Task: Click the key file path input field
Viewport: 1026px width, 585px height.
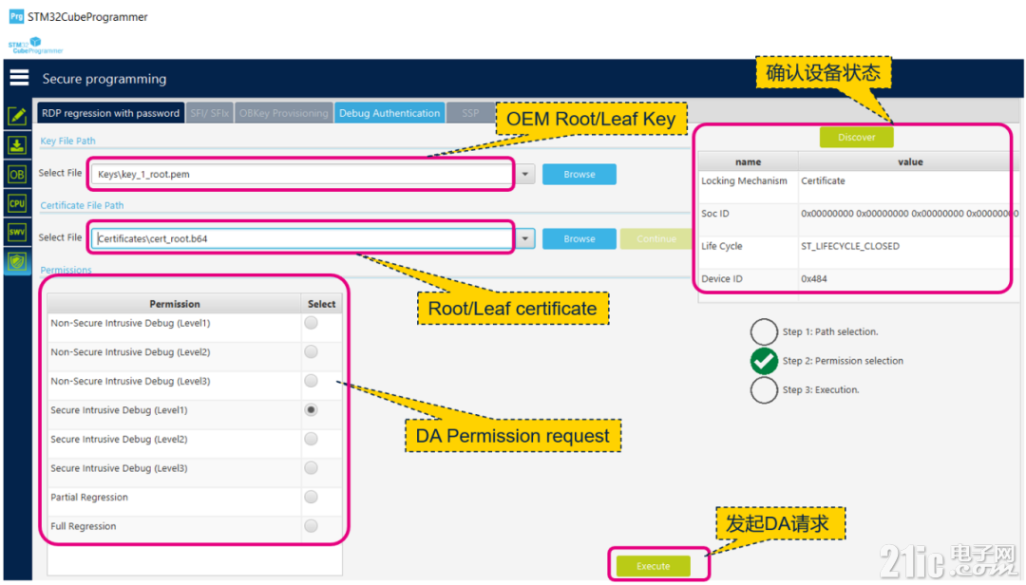Action: point(302,174)
